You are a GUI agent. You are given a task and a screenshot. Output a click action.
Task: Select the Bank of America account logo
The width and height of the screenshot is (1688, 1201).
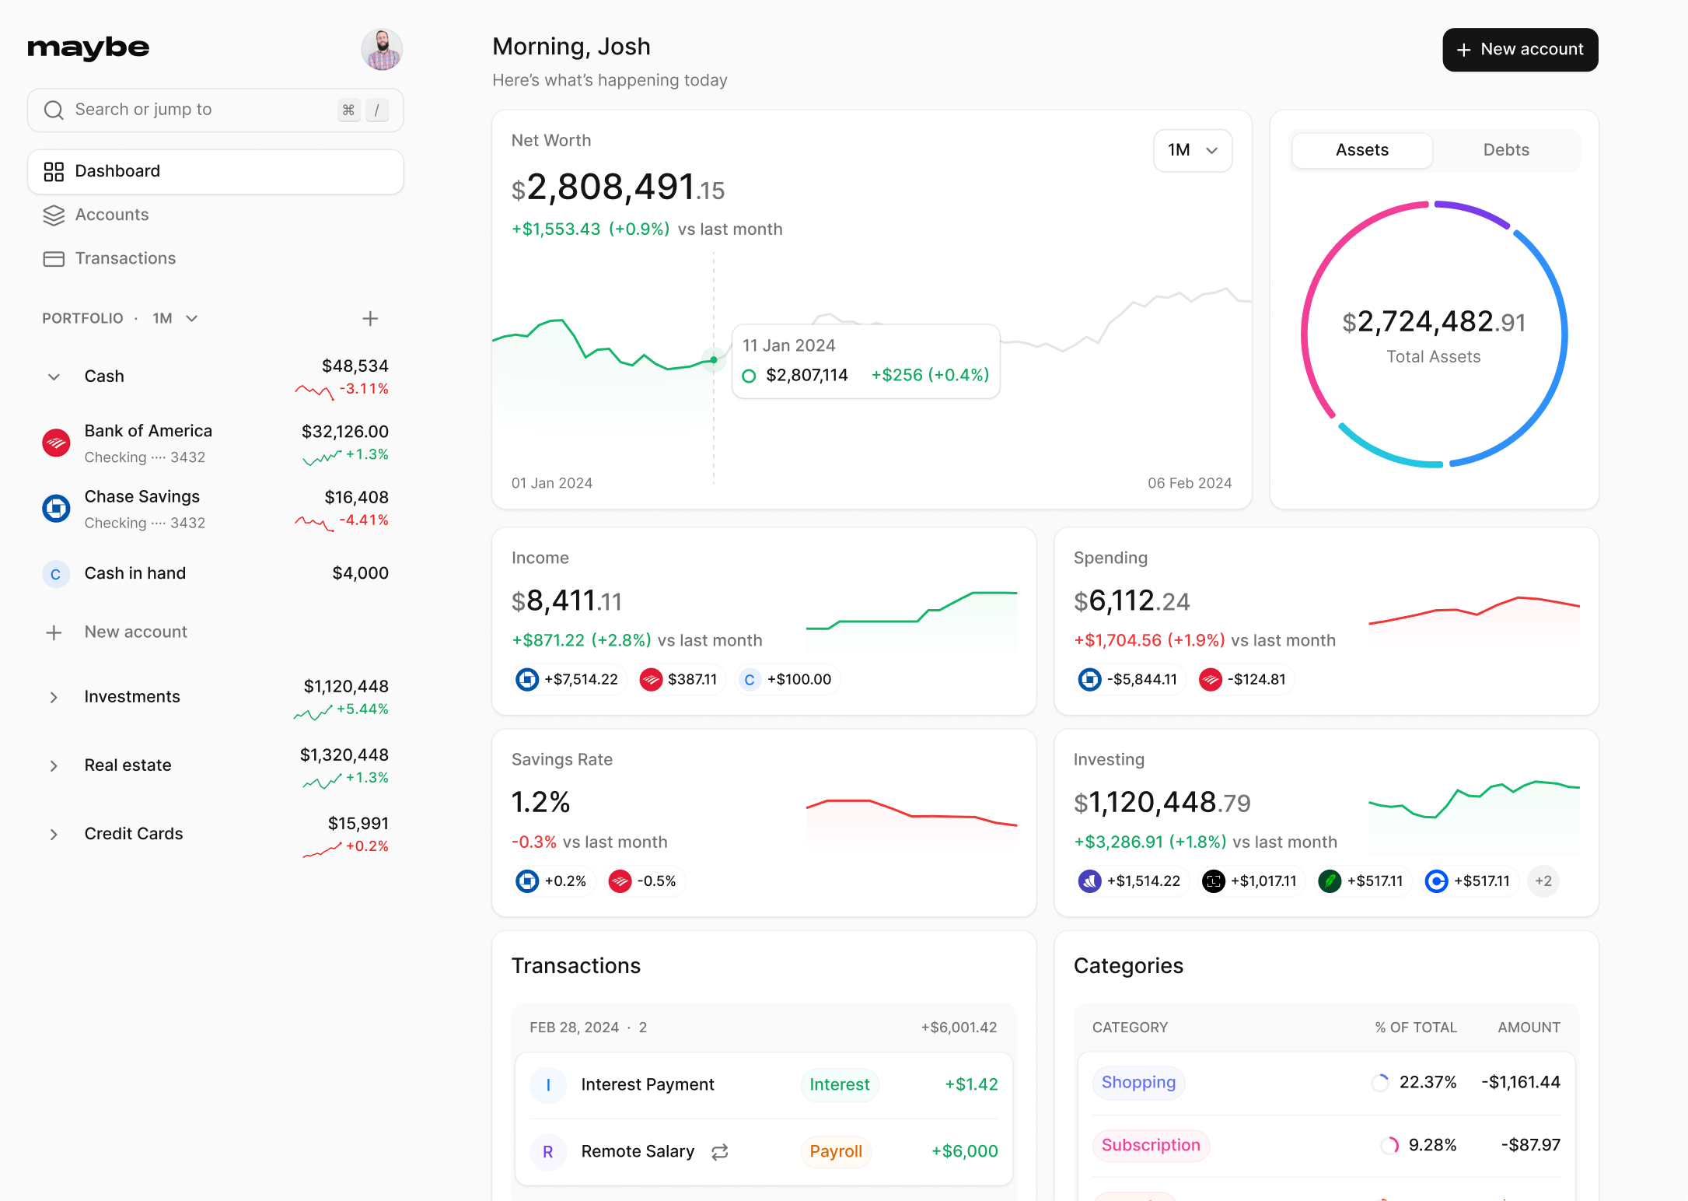click(x=56, y=443)
